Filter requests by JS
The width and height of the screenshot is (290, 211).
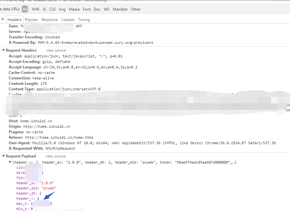coord(44,9)
